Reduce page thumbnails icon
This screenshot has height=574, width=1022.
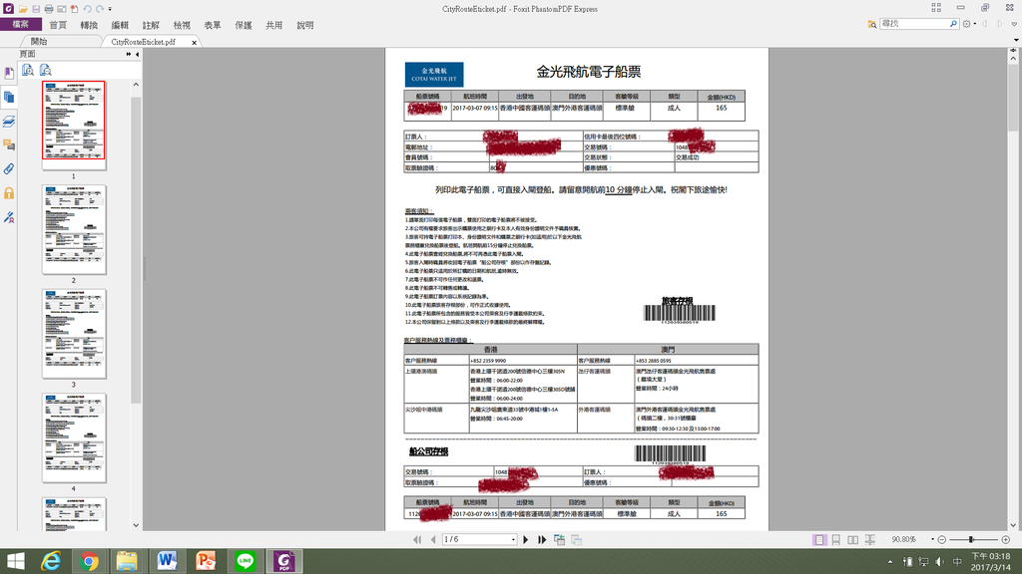tap(45, 70)
